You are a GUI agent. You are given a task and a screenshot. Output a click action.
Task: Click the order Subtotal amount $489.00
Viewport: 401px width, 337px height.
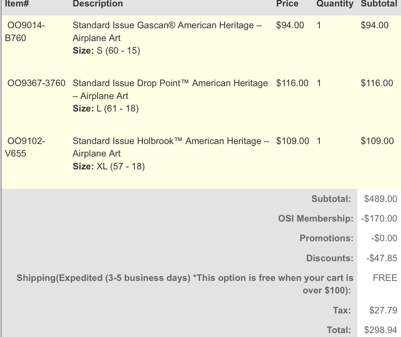[380, 199]
